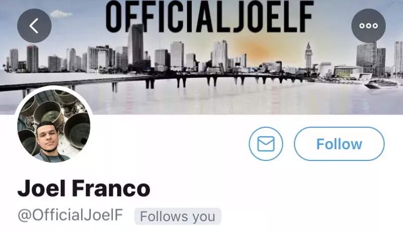The height and width of the screenshot is (233, 403).
Task: Go back with the left arrow button
Action: point(34,26)
